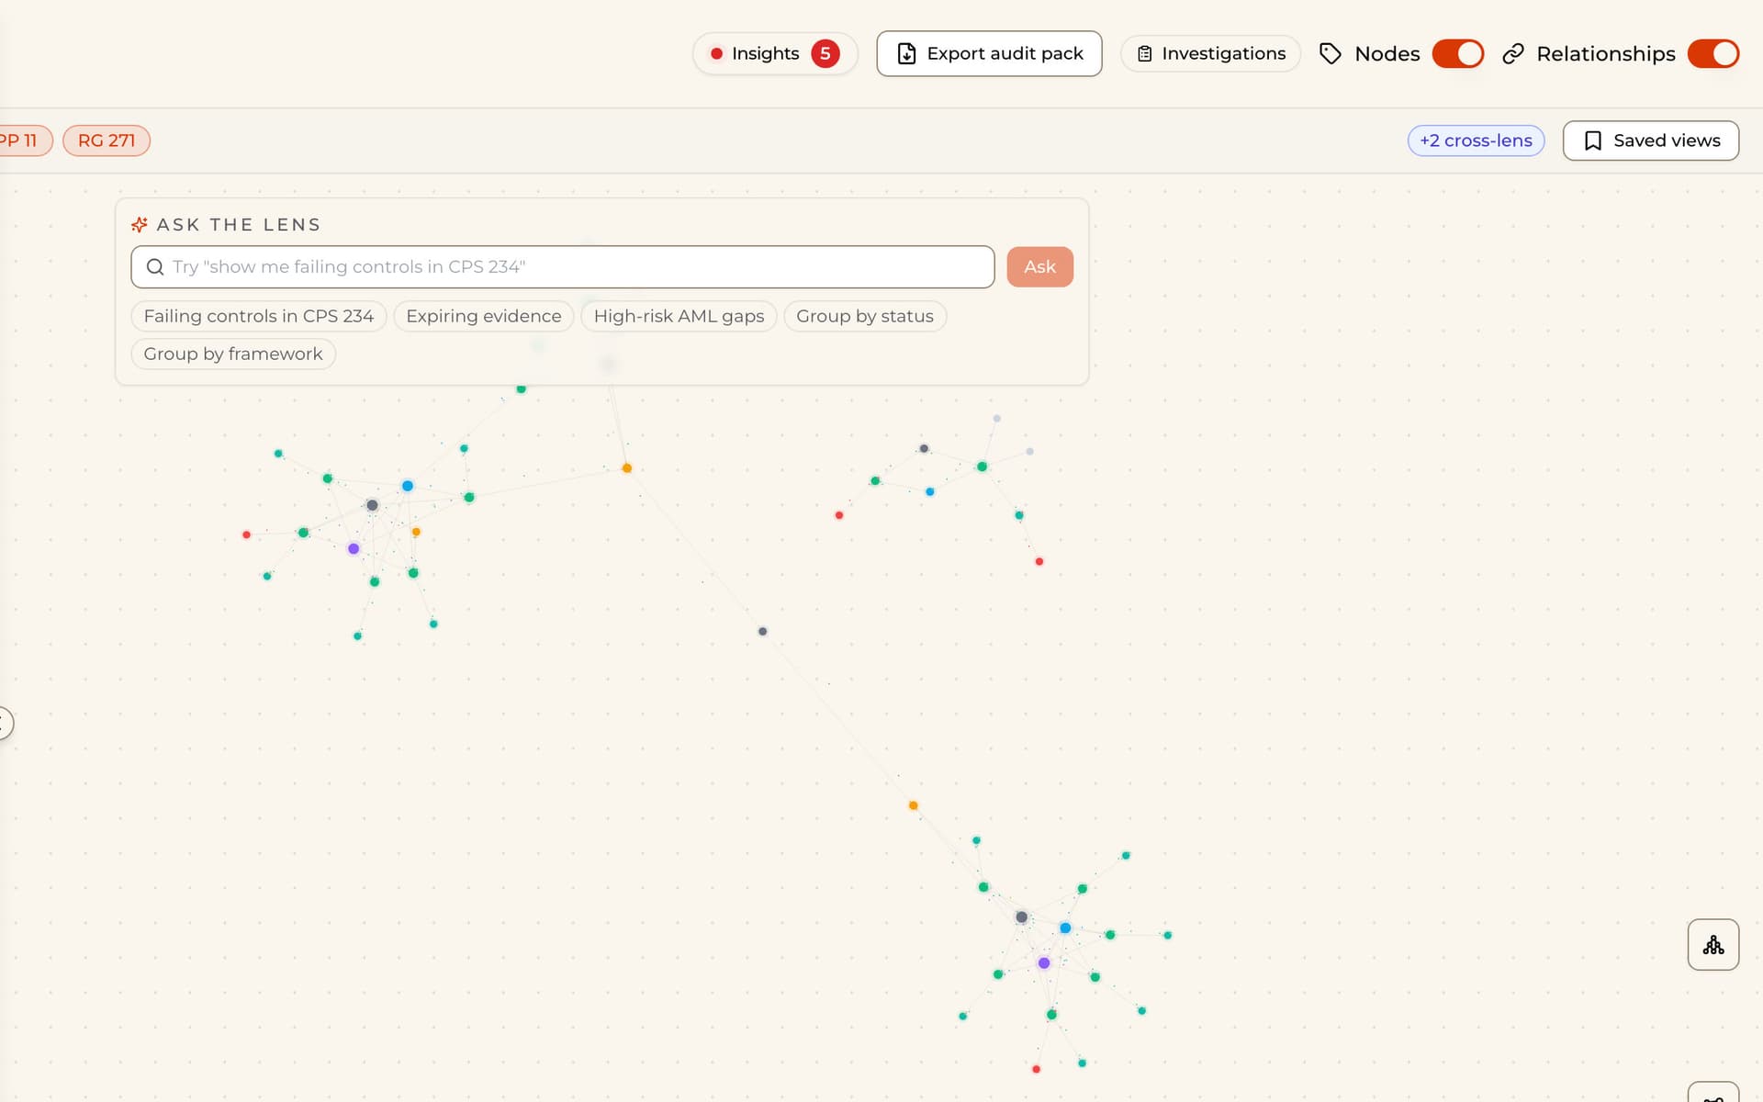Screen dimensions: 1763x1102
Task: Expand the collapsed left side panel handle
Action: click(x=5, y=724)
